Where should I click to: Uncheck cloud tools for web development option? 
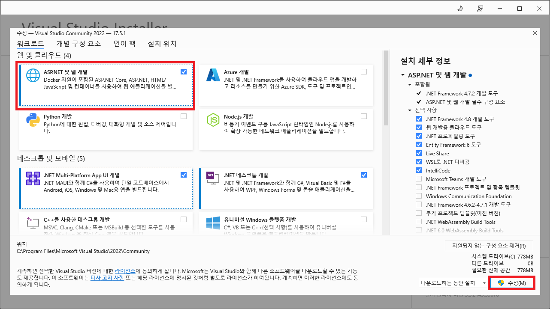[x=419, y=128]
